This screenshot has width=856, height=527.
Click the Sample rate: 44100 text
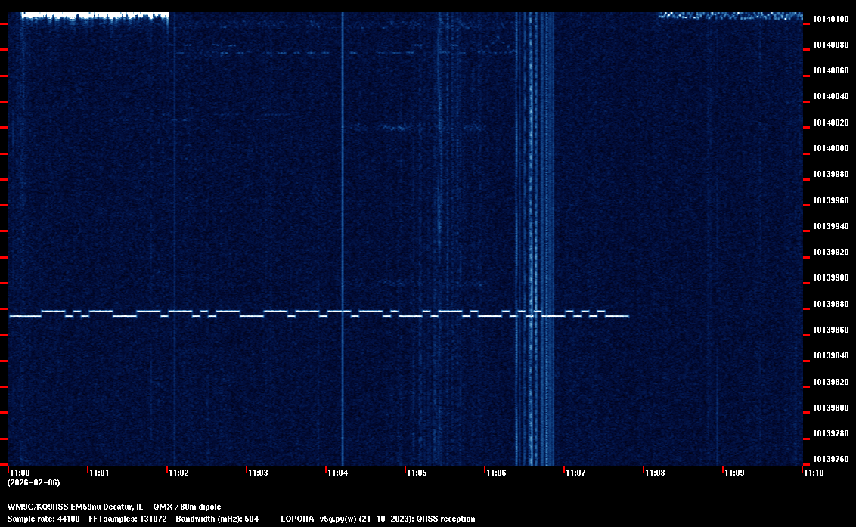pos(42,519)
